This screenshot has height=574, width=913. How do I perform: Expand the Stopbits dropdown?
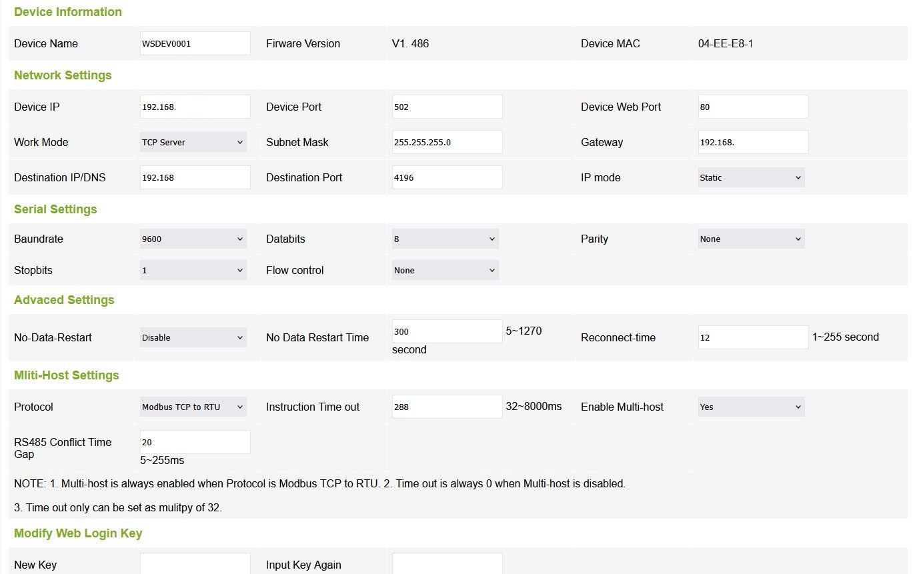point(193,270)
